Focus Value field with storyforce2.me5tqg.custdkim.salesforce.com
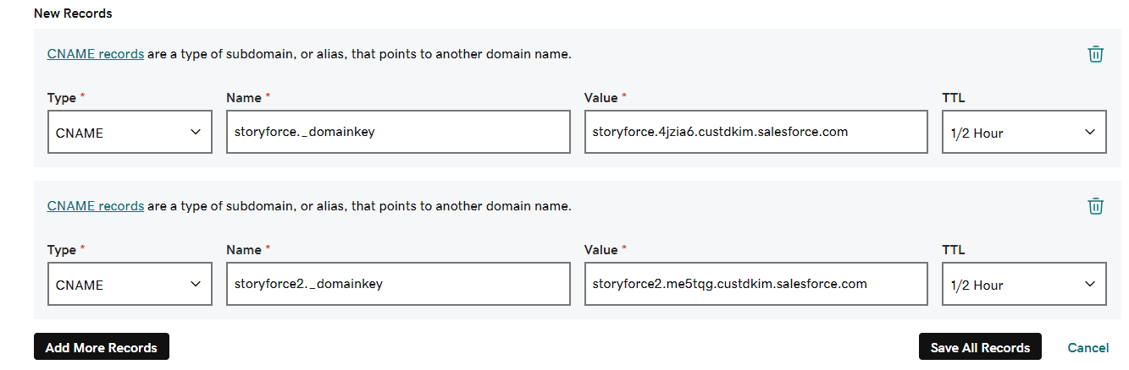The image size is (1129, 370). click(x=755, y=285)
